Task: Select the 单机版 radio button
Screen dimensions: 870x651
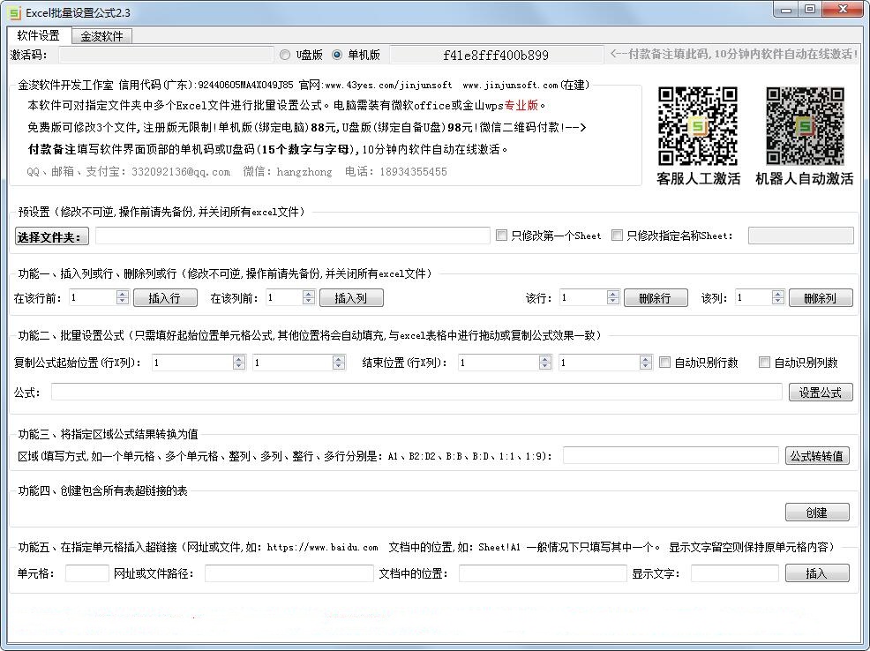Action: coord(337,55)
